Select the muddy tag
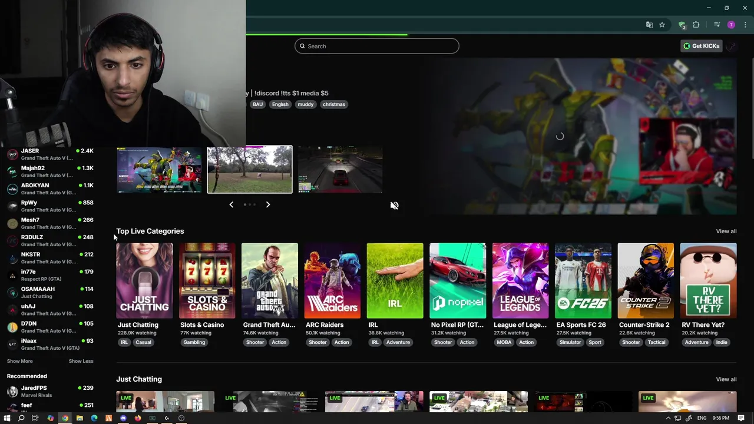This screenshot has width=754, height=424. [x=306, y=104]
